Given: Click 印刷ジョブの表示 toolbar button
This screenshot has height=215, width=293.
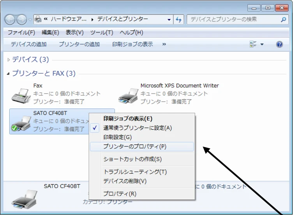Looking at the screenshot, I should click(132, 44).
